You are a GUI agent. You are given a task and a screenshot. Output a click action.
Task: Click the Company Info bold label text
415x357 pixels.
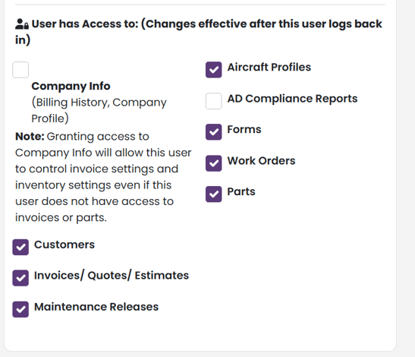[x=71, y=87]
